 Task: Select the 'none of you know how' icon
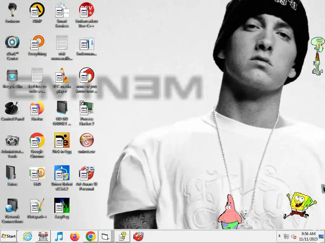(x=87, y=80)
